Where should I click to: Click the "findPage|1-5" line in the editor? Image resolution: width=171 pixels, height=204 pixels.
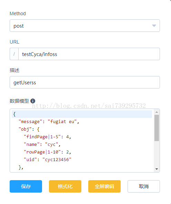(82, 137)
